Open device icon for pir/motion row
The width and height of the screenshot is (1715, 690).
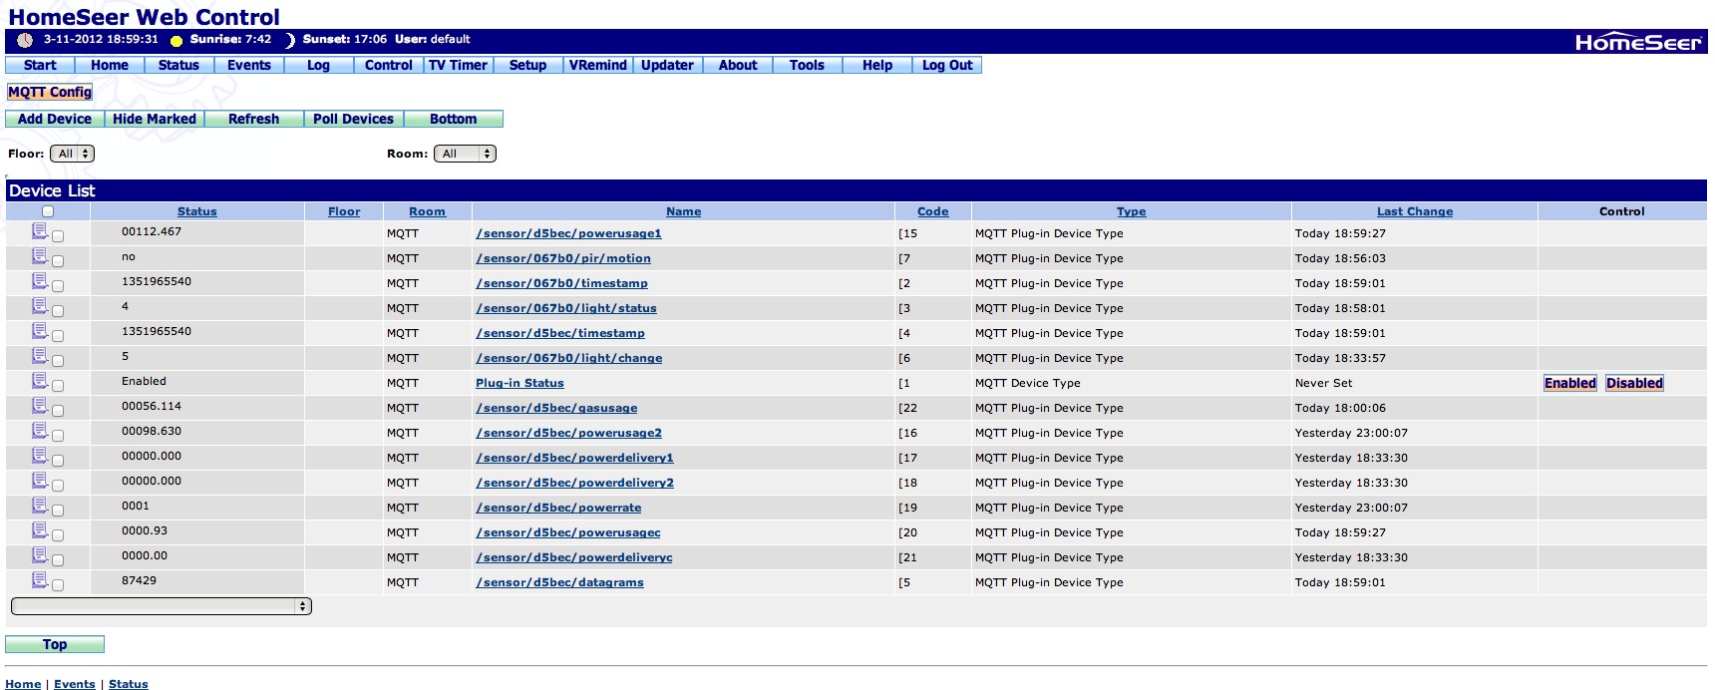pos(40,256)
